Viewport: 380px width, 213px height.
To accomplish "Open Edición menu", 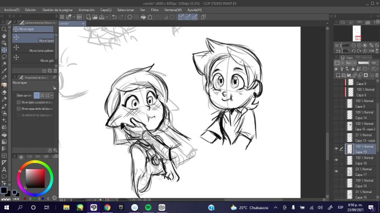I will [30, 10].
